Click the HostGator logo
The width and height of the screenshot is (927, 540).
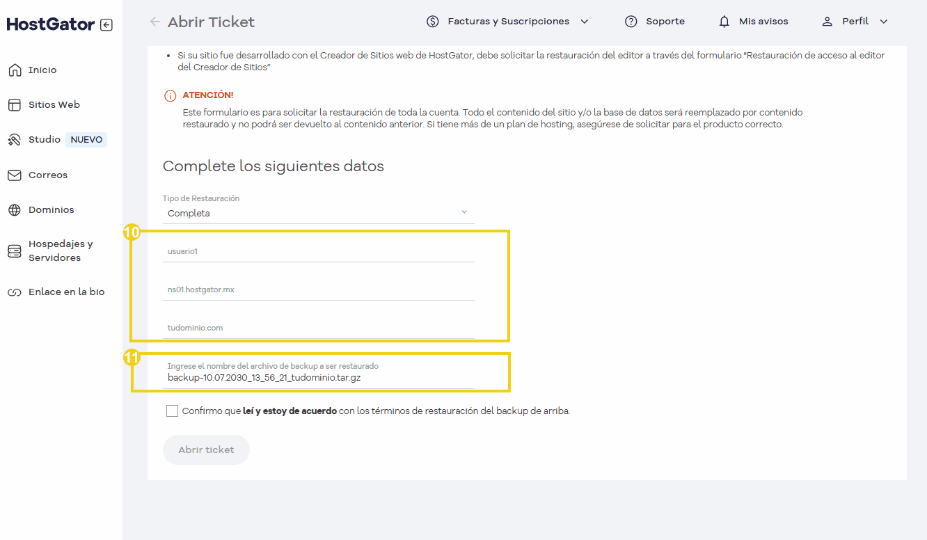tap(51, 24)
